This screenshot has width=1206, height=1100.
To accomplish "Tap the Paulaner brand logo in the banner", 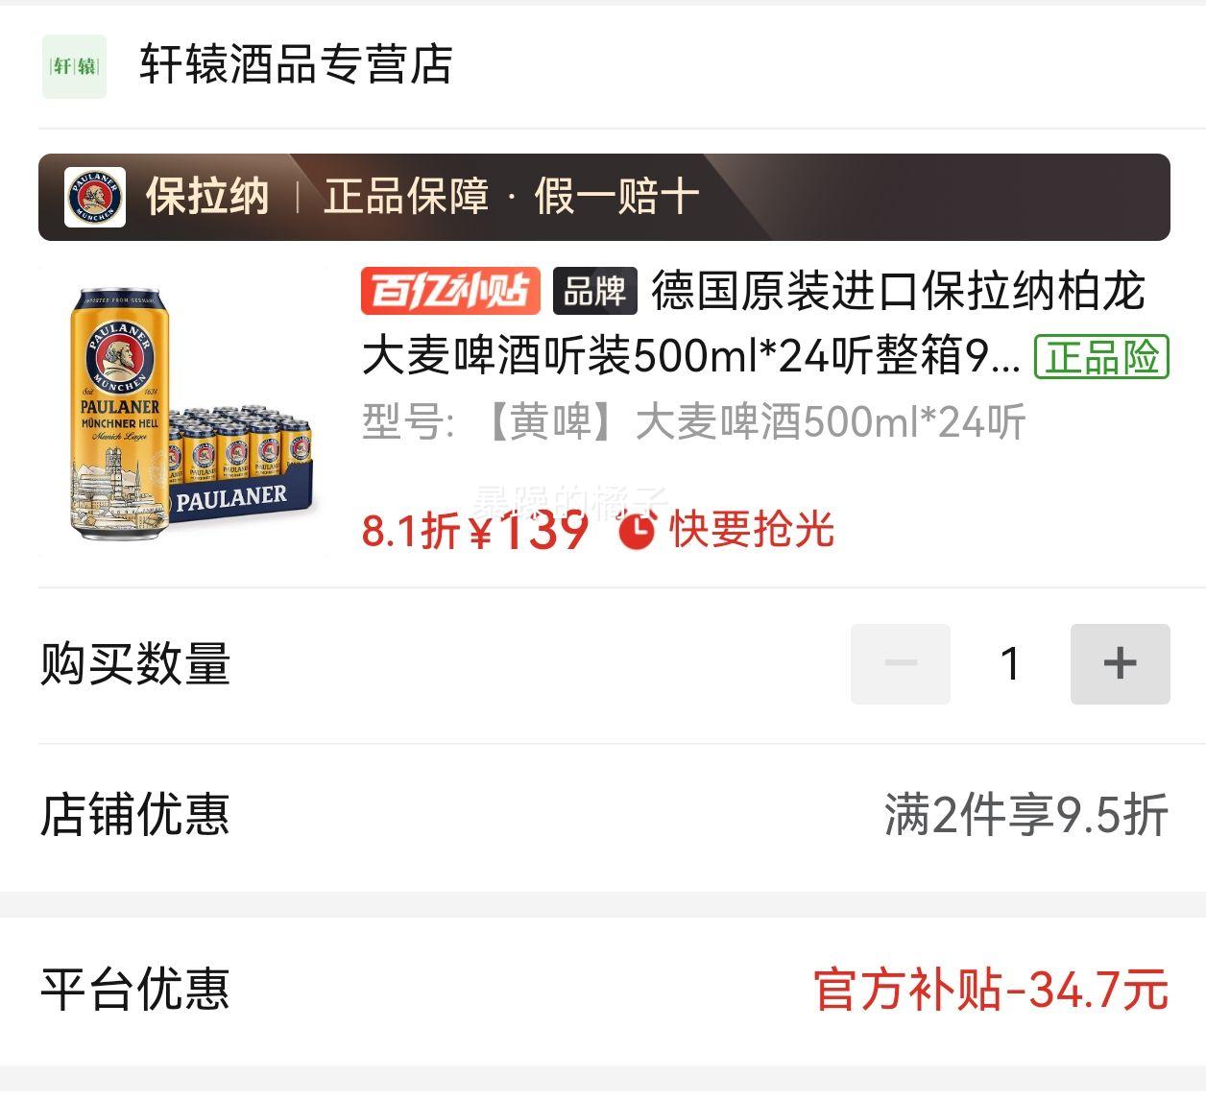I will coord(95,197).
